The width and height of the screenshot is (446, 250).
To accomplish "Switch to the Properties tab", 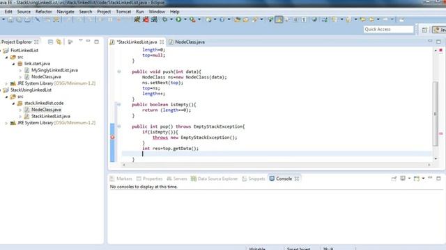I will pos(150,178).
